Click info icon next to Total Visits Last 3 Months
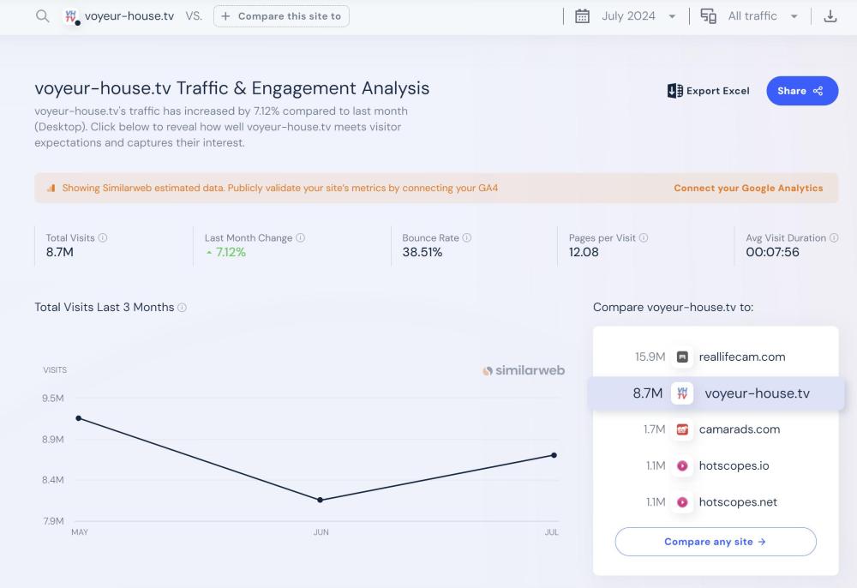The height and width of the screenshot is (588, 857). [183, 308]
